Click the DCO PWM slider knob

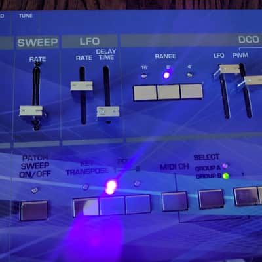coord(253,81)
